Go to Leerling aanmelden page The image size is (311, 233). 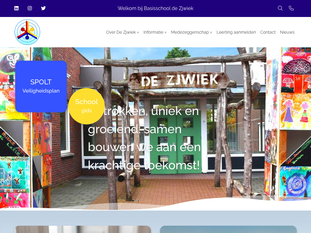click(x=236, y=32)
